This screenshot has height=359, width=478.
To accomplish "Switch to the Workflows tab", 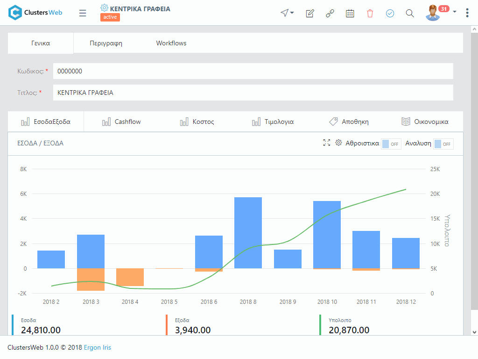I will (171, 43).
